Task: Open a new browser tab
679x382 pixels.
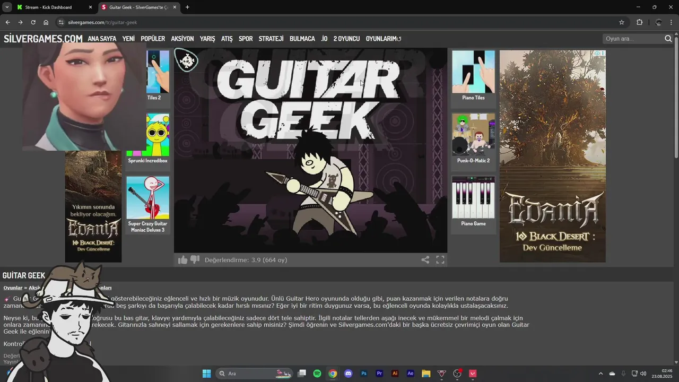Action: (x=187, y=7)
